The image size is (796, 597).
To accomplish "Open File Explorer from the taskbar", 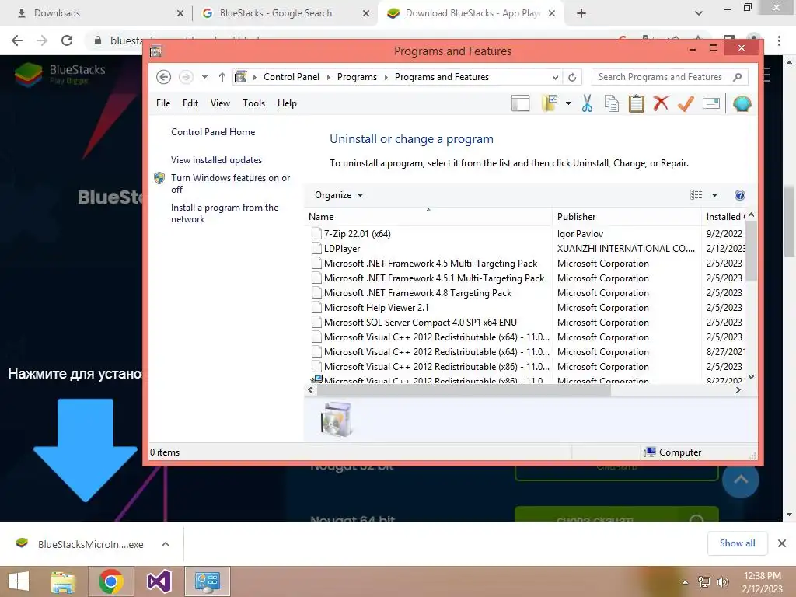I will [x=63, y=581].
